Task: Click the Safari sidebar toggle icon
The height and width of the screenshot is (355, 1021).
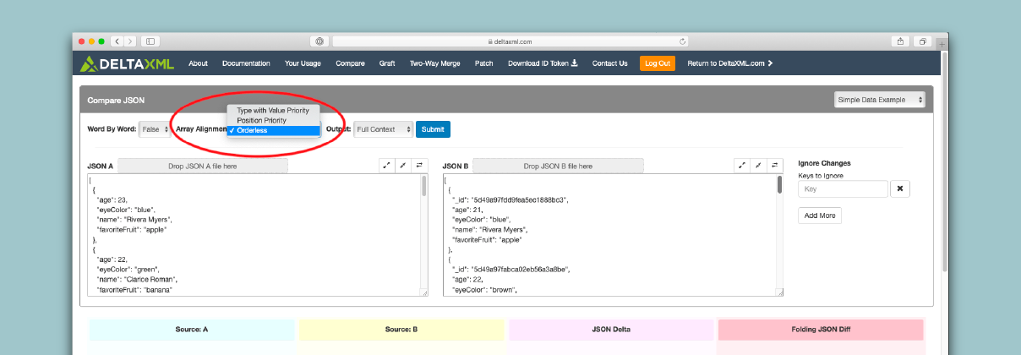Action: pos(150,41)
